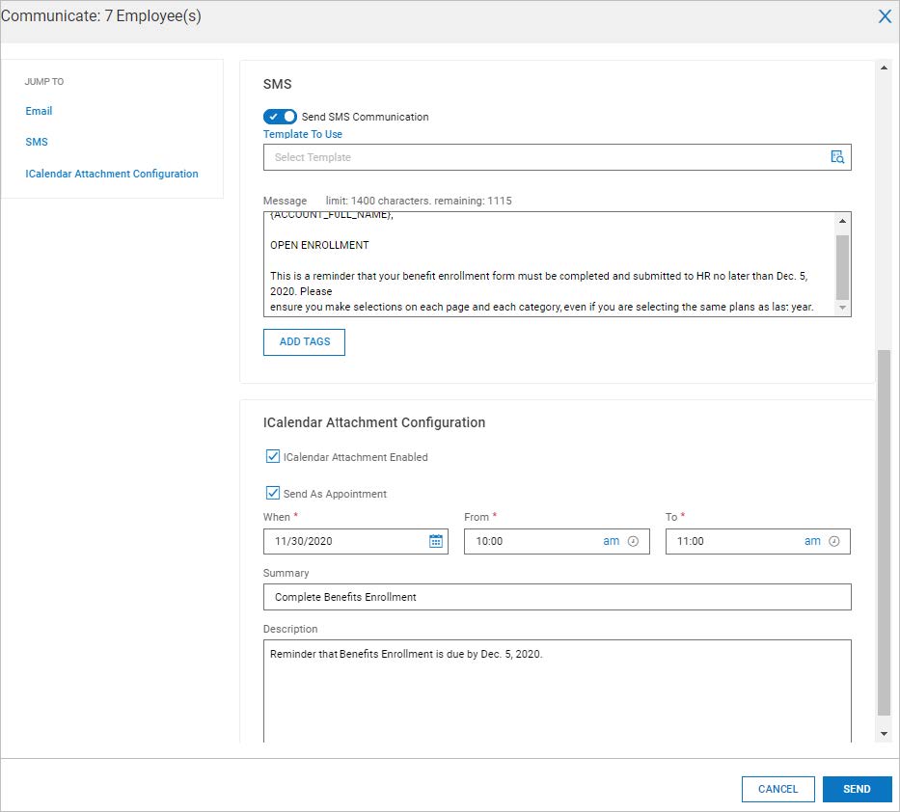Jump to ICalendar Attachment Configuration section
Screen dimensions: 900x812
click(112, 175)
